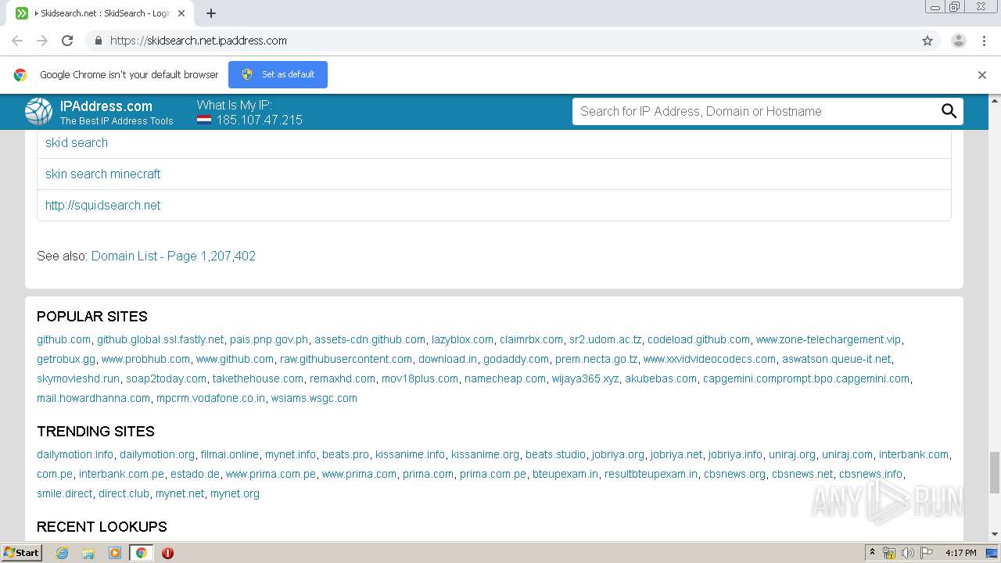This screenshot has height=563, width=1001.
Task: Open the skid search link
Action: (77, 142)
